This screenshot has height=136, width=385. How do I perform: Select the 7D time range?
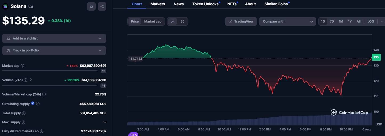click(332, 21)
